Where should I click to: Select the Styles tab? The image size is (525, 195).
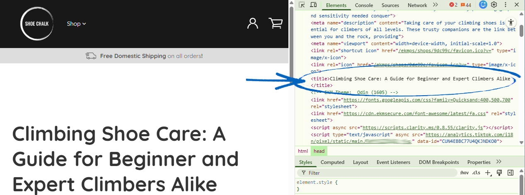pyautogui.click(x=306, y=162)
